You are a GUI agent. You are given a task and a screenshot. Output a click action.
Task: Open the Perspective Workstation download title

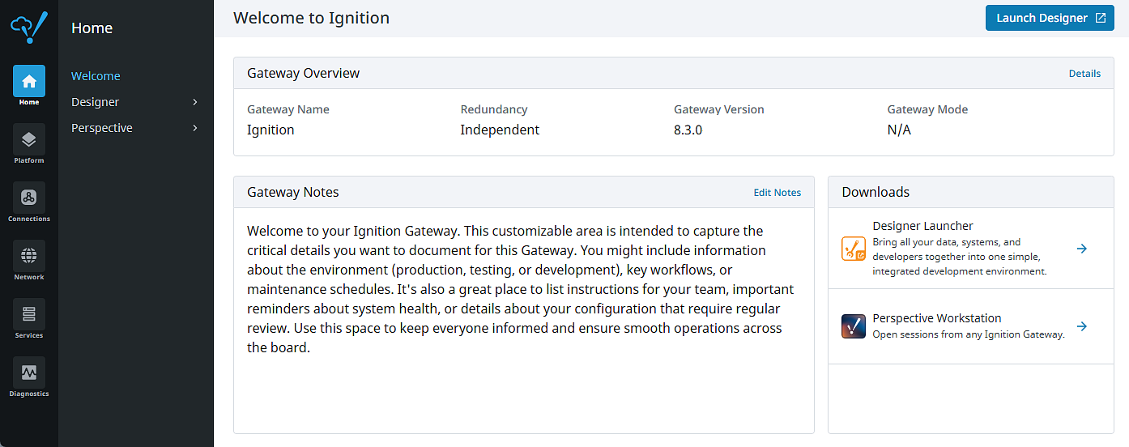point(937,318)
